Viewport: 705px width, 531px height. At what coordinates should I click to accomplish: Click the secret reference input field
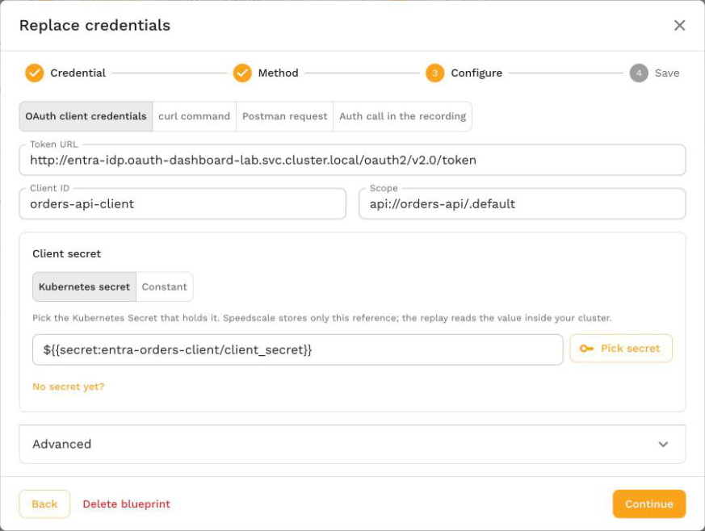click(x=298, y=349)
